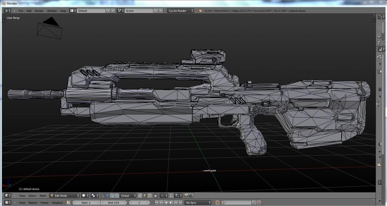
Task: Delete the current Scene with X button
Action: tap(160, 11)
